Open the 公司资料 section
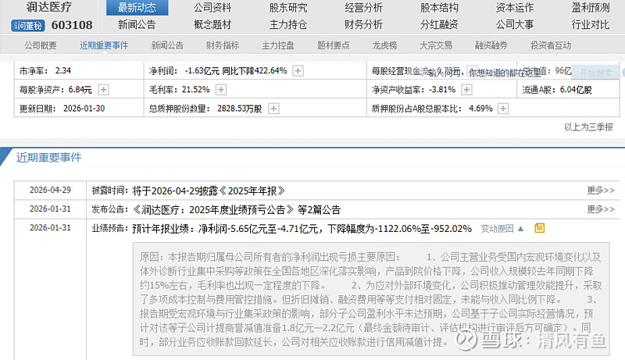 212,8
